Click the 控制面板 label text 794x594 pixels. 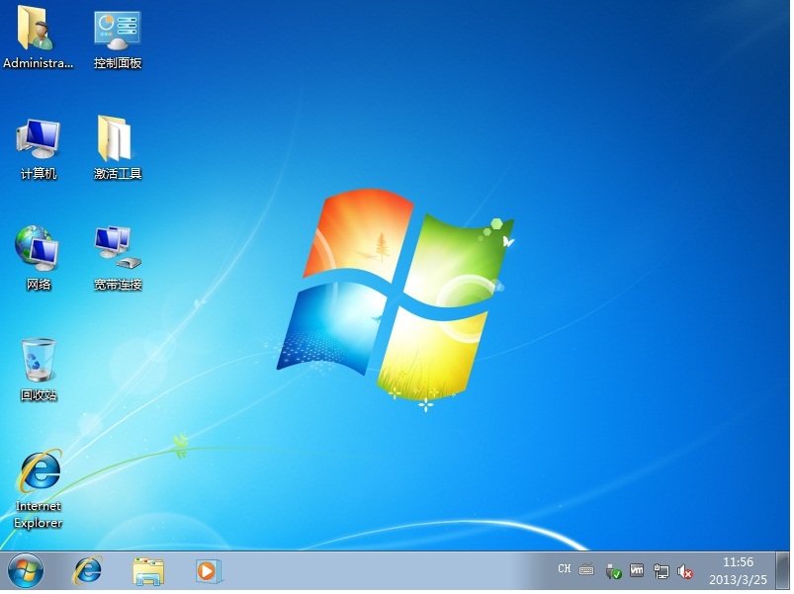tap(118, 63)
